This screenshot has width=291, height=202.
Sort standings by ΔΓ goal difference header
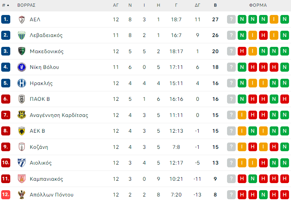[x=198, y=6]
